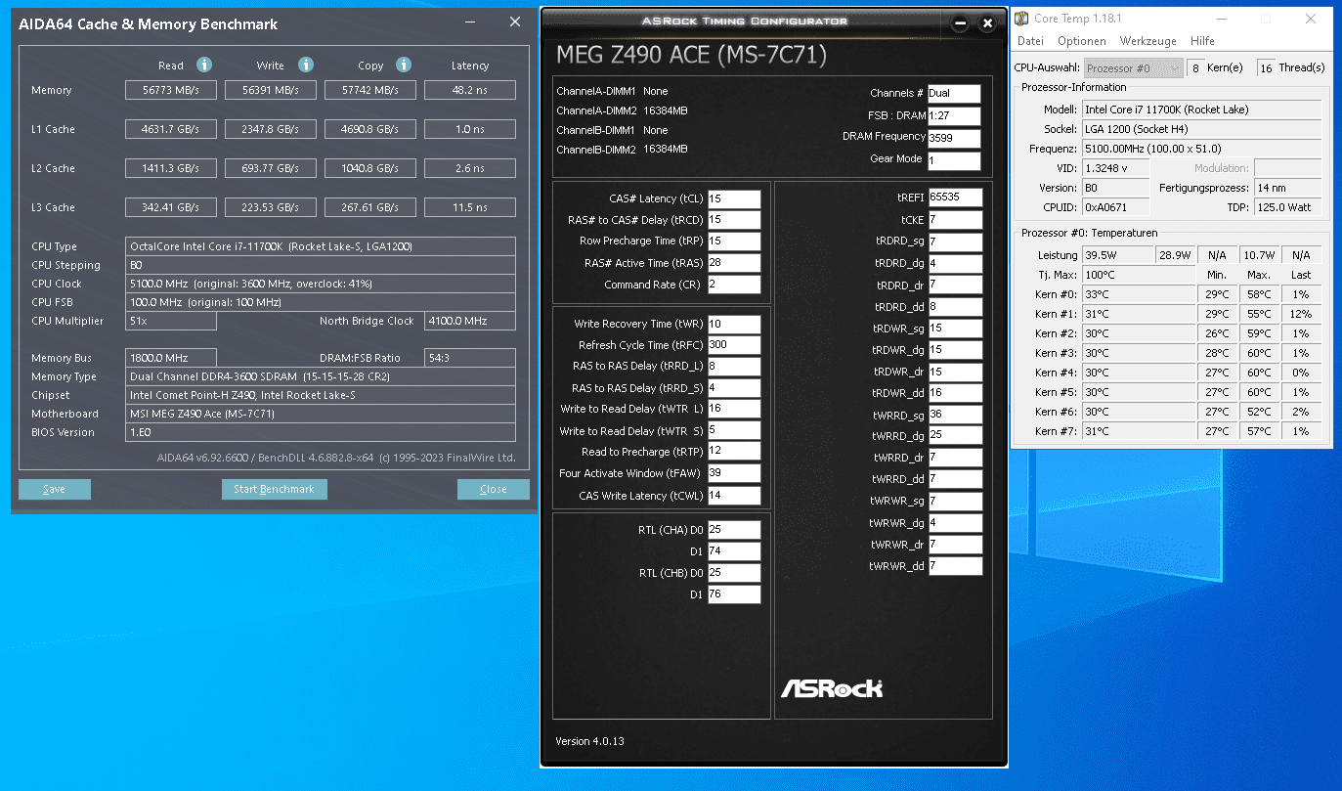Viewport: 1342px width, 791px height.
Task: Click the Copy info icon in AIDA64
Action: (x=404, y=66)
